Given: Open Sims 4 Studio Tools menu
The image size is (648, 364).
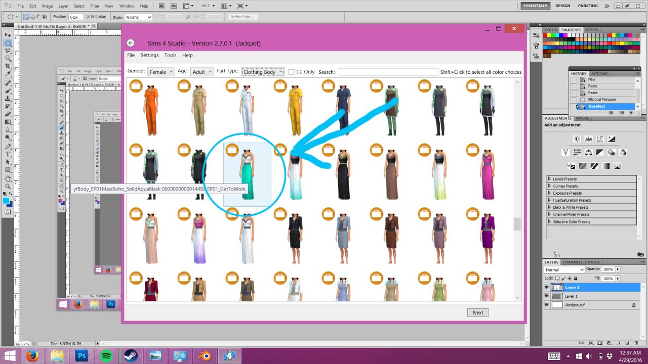Looking at the screenshot, I should tap(171, 55).
